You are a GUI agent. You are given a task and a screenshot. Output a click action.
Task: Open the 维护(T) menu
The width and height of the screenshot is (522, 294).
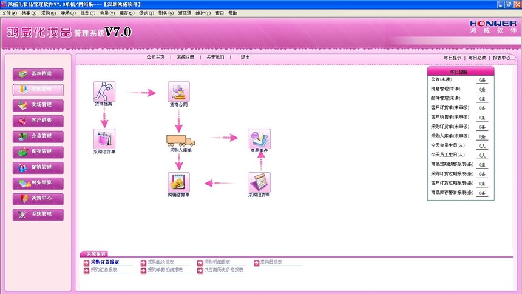(x=203, y=13)
